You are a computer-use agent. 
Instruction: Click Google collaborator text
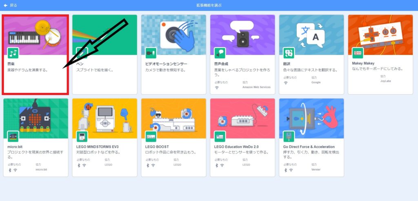click(x=316, y=82)
